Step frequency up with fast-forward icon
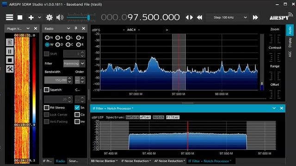The image size is (296, 166). coord(255,18)
